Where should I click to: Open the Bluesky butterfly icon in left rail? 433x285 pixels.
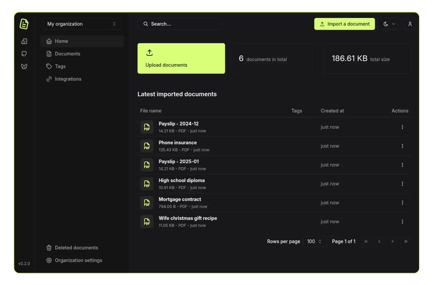24,66
